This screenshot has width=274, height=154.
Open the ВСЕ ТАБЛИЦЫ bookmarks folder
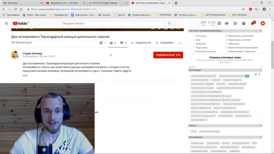click(x=238, y=15)
